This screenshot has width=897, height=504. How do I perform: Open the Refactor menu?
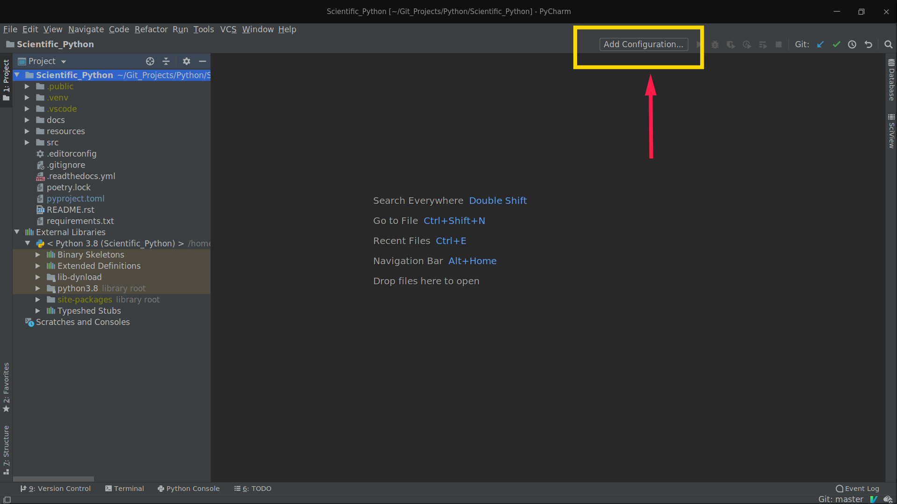pyautogui.click(x=151, y=29)
